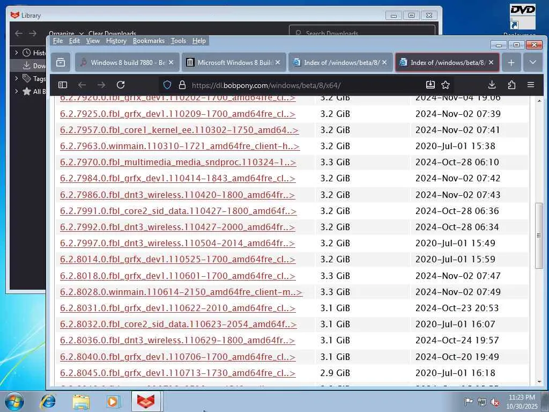549x412 pixels.
Task: Go forward arrow in Library window
Action: click(x=33, y=33)
